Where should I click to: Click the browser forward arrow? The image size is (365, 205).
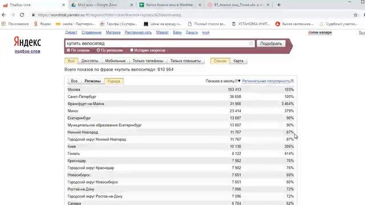click(x=13, y=15)
